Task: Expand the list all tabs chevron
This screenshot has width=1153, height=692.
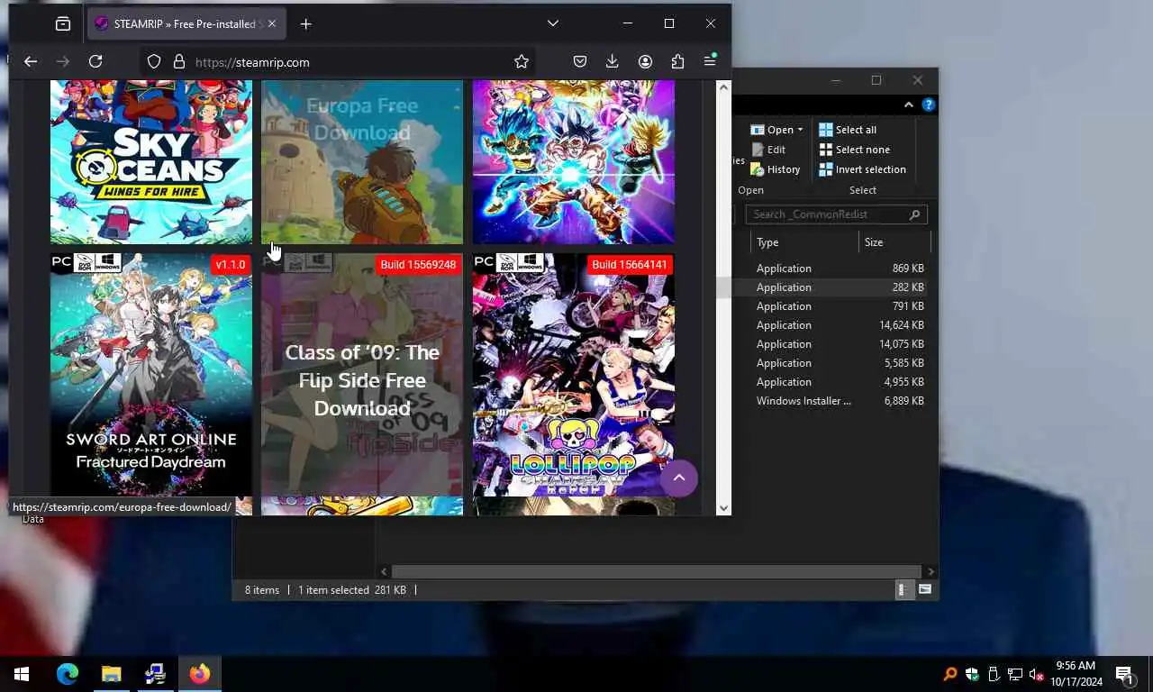Action: tap(553, 24)
